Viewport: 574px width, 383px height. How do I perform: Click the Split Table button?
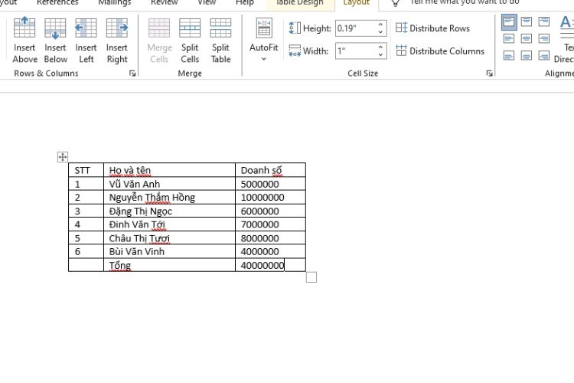coord(220,41)
